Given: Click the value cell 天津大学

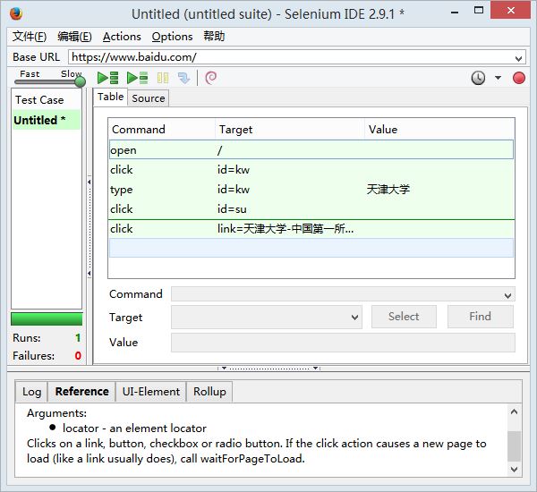Looking at the screenshot, I should 388,190.
